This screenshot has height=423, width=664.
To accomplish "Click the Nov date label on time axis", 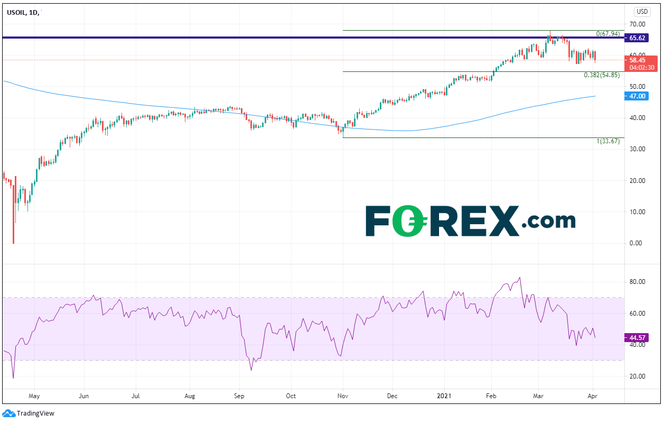I will [343, 395].
